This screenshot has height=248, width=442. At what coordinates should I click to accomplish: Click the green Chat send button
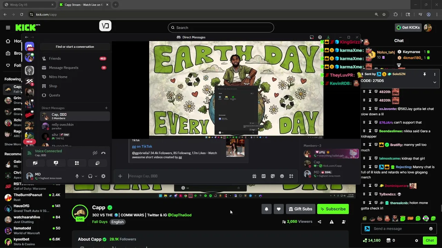430,240
